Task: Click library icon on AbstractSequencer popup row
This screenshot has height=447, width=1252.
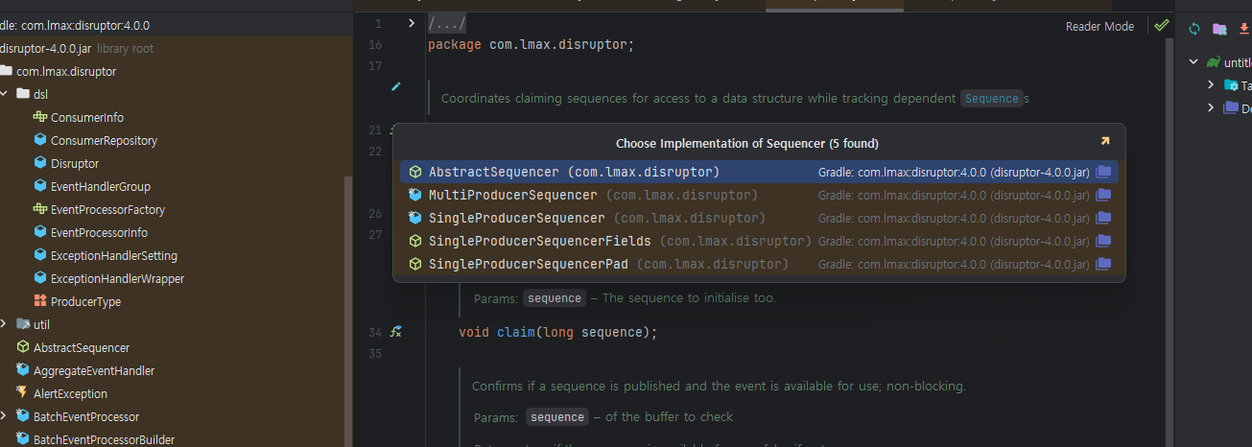Action: [x=1103, y=173]
